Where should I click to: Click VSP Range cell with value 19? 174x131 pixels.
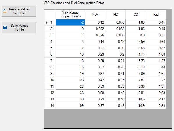point(70,74)
